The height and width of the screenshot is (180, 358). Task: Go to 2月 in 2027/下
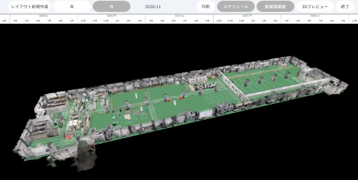pyautogui.click(x=264, y=21)
